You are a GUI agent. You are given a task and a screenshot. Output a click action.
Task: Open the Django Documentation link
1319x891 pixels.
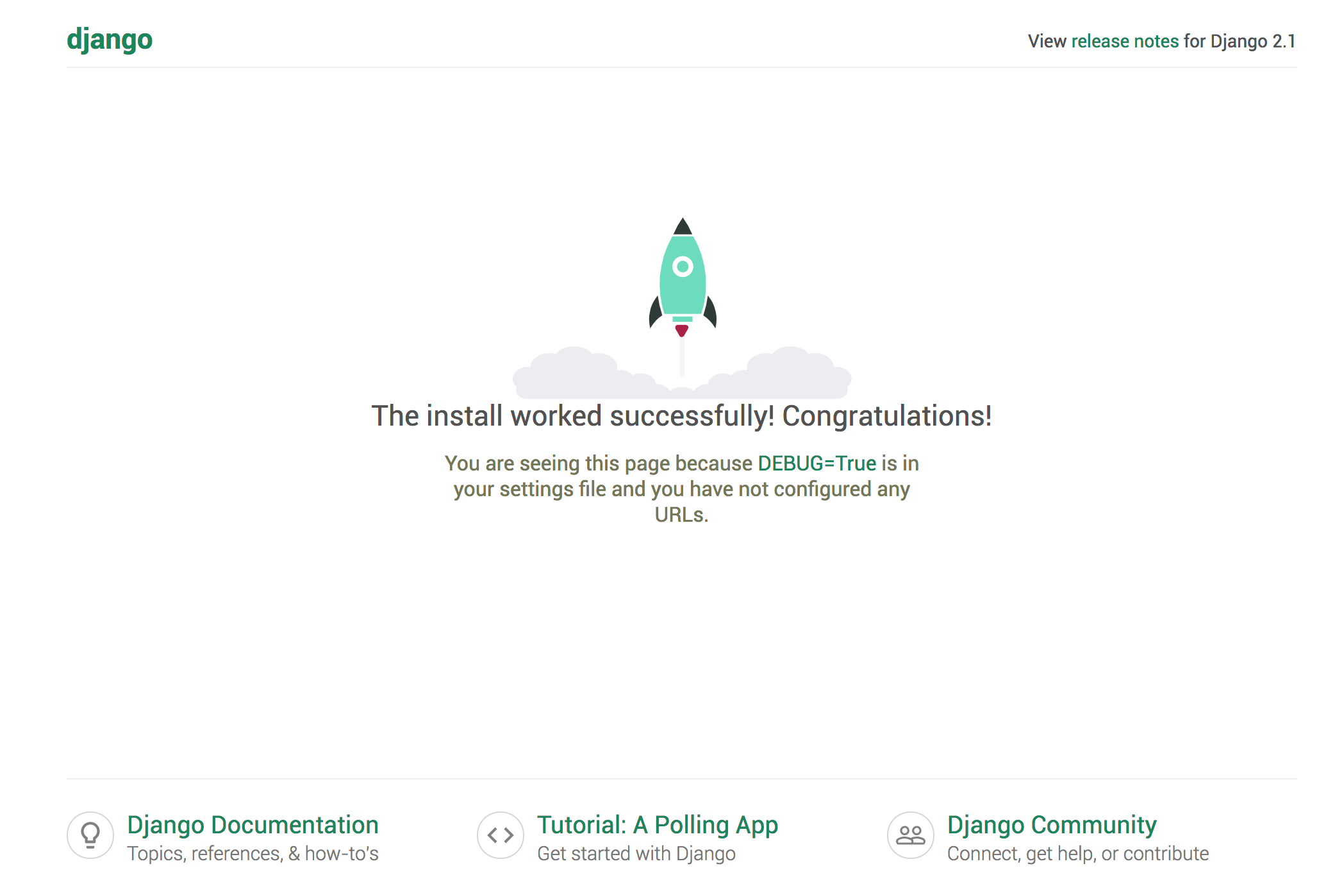253,825
